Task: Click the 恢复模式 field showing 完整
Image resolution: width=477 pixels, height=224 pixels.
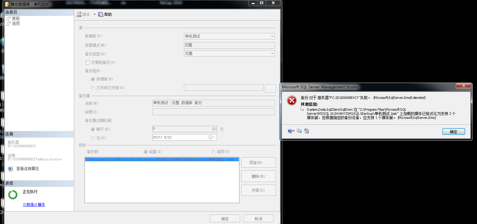Action: click(229, 45)
